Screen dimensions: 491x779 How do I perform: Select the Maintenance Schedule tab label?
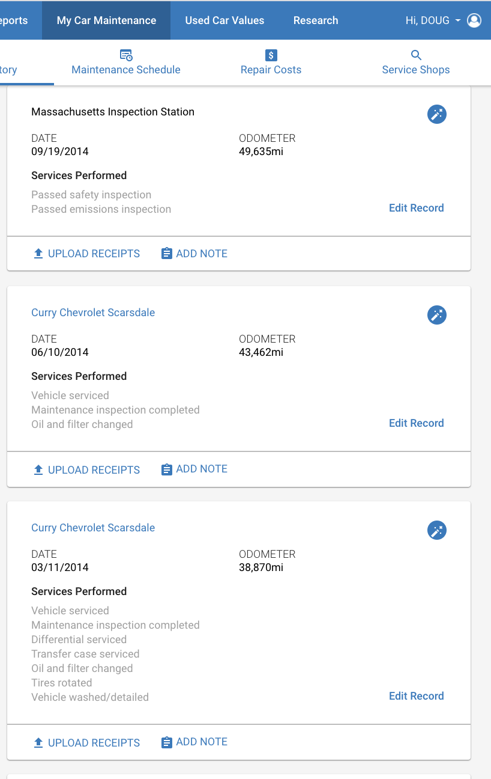point(126,70)
